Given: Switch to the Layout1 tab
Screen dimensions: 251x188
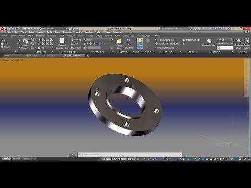Looking at the screenshot, I should pos(17,158).
